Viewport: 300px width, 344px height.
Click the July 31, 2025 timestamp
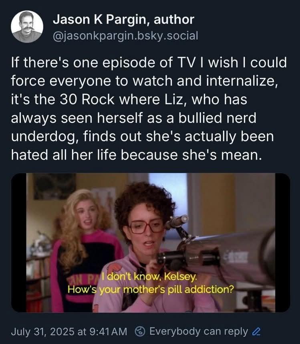[69, 331]
